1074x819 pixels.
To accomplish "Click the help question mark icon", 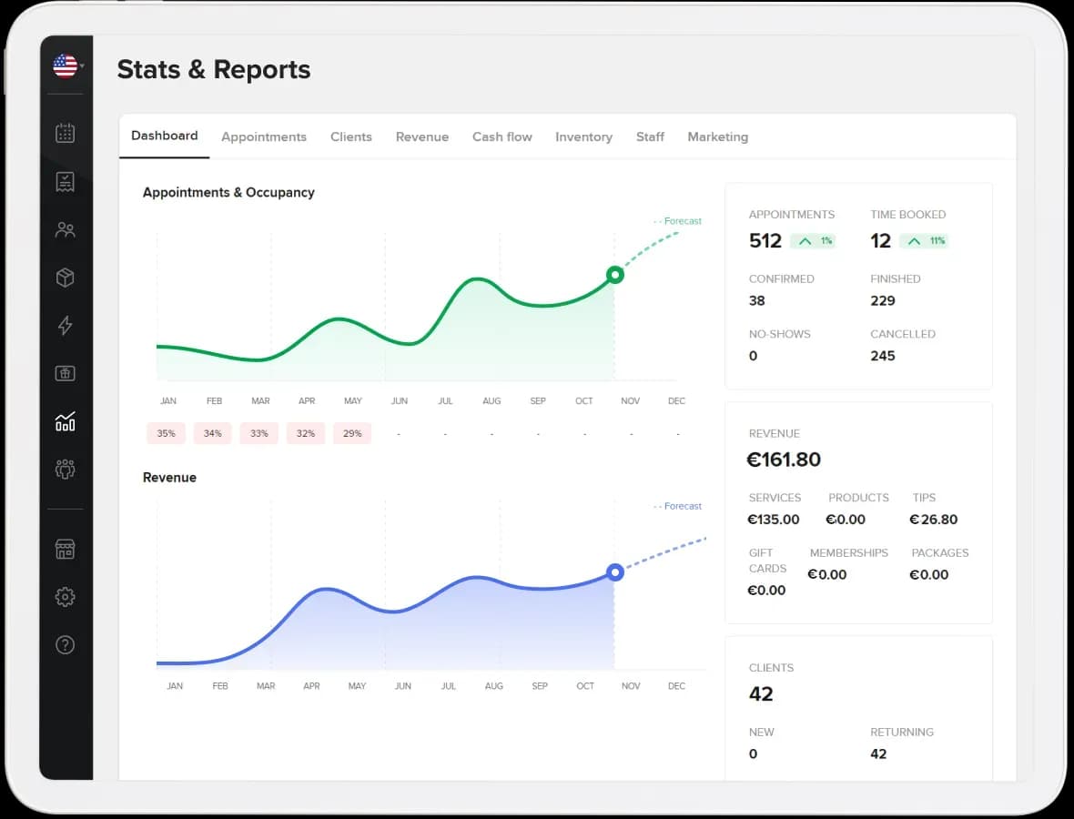I will point(65,644).
